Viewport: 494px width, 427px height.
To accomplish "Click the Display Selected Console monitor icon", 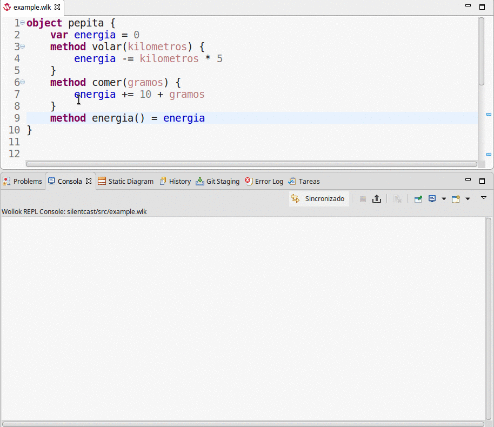I will point(432,199).
